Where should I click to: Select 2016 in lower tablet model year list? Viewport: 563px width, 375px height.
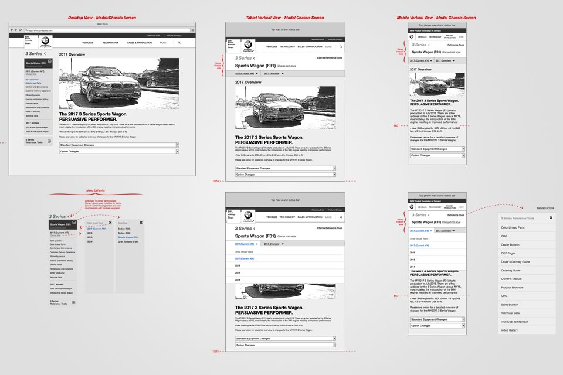pyautogui.click(x=285, y=265)
